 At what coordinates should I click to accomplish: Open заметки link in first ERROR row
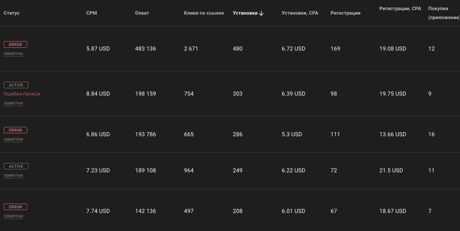coord(13,54)
